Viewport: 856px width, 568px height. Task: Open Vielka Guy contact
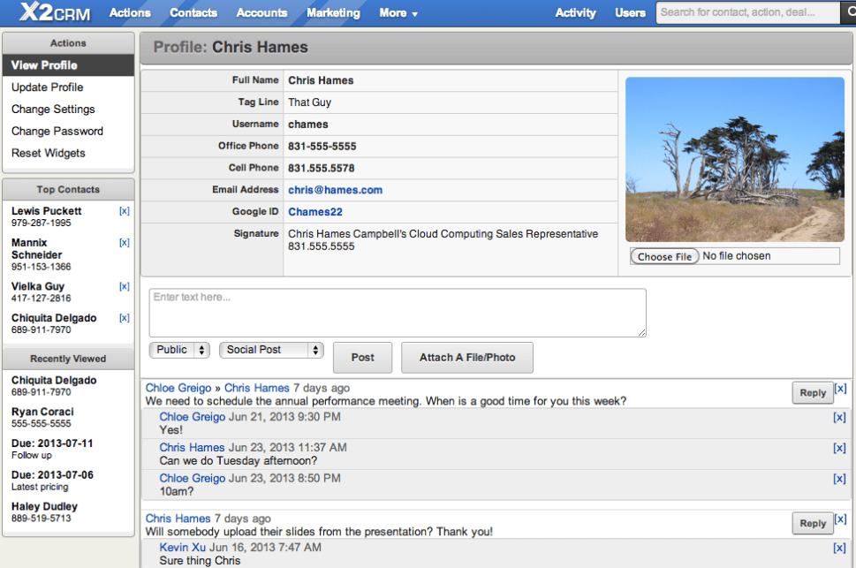click(x=38, y=286)
